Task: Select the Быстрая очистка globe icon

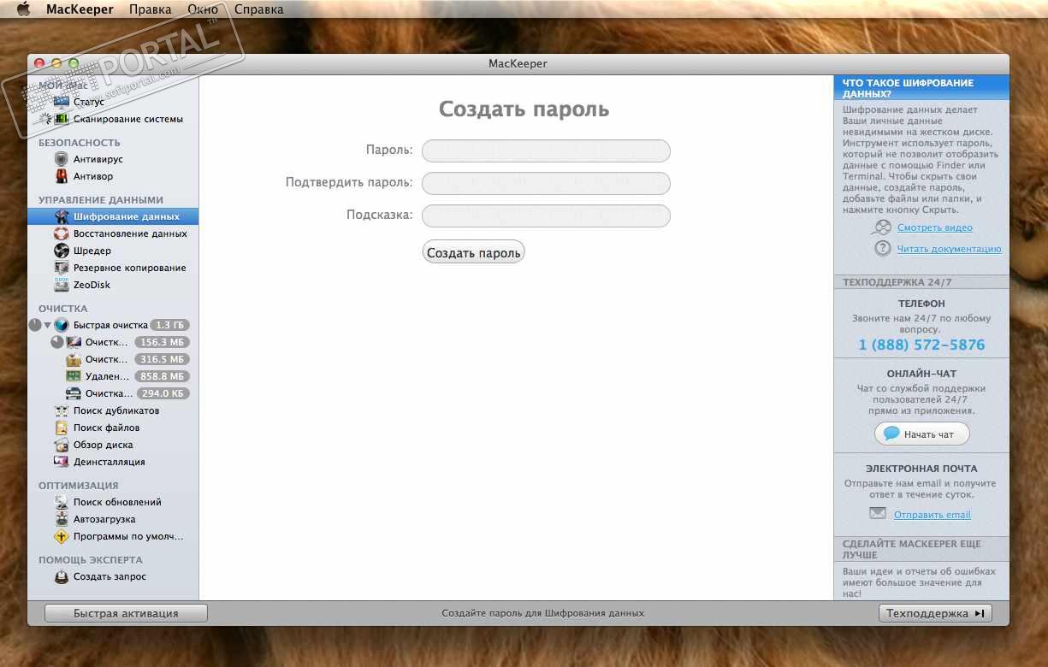Action: 62,325
